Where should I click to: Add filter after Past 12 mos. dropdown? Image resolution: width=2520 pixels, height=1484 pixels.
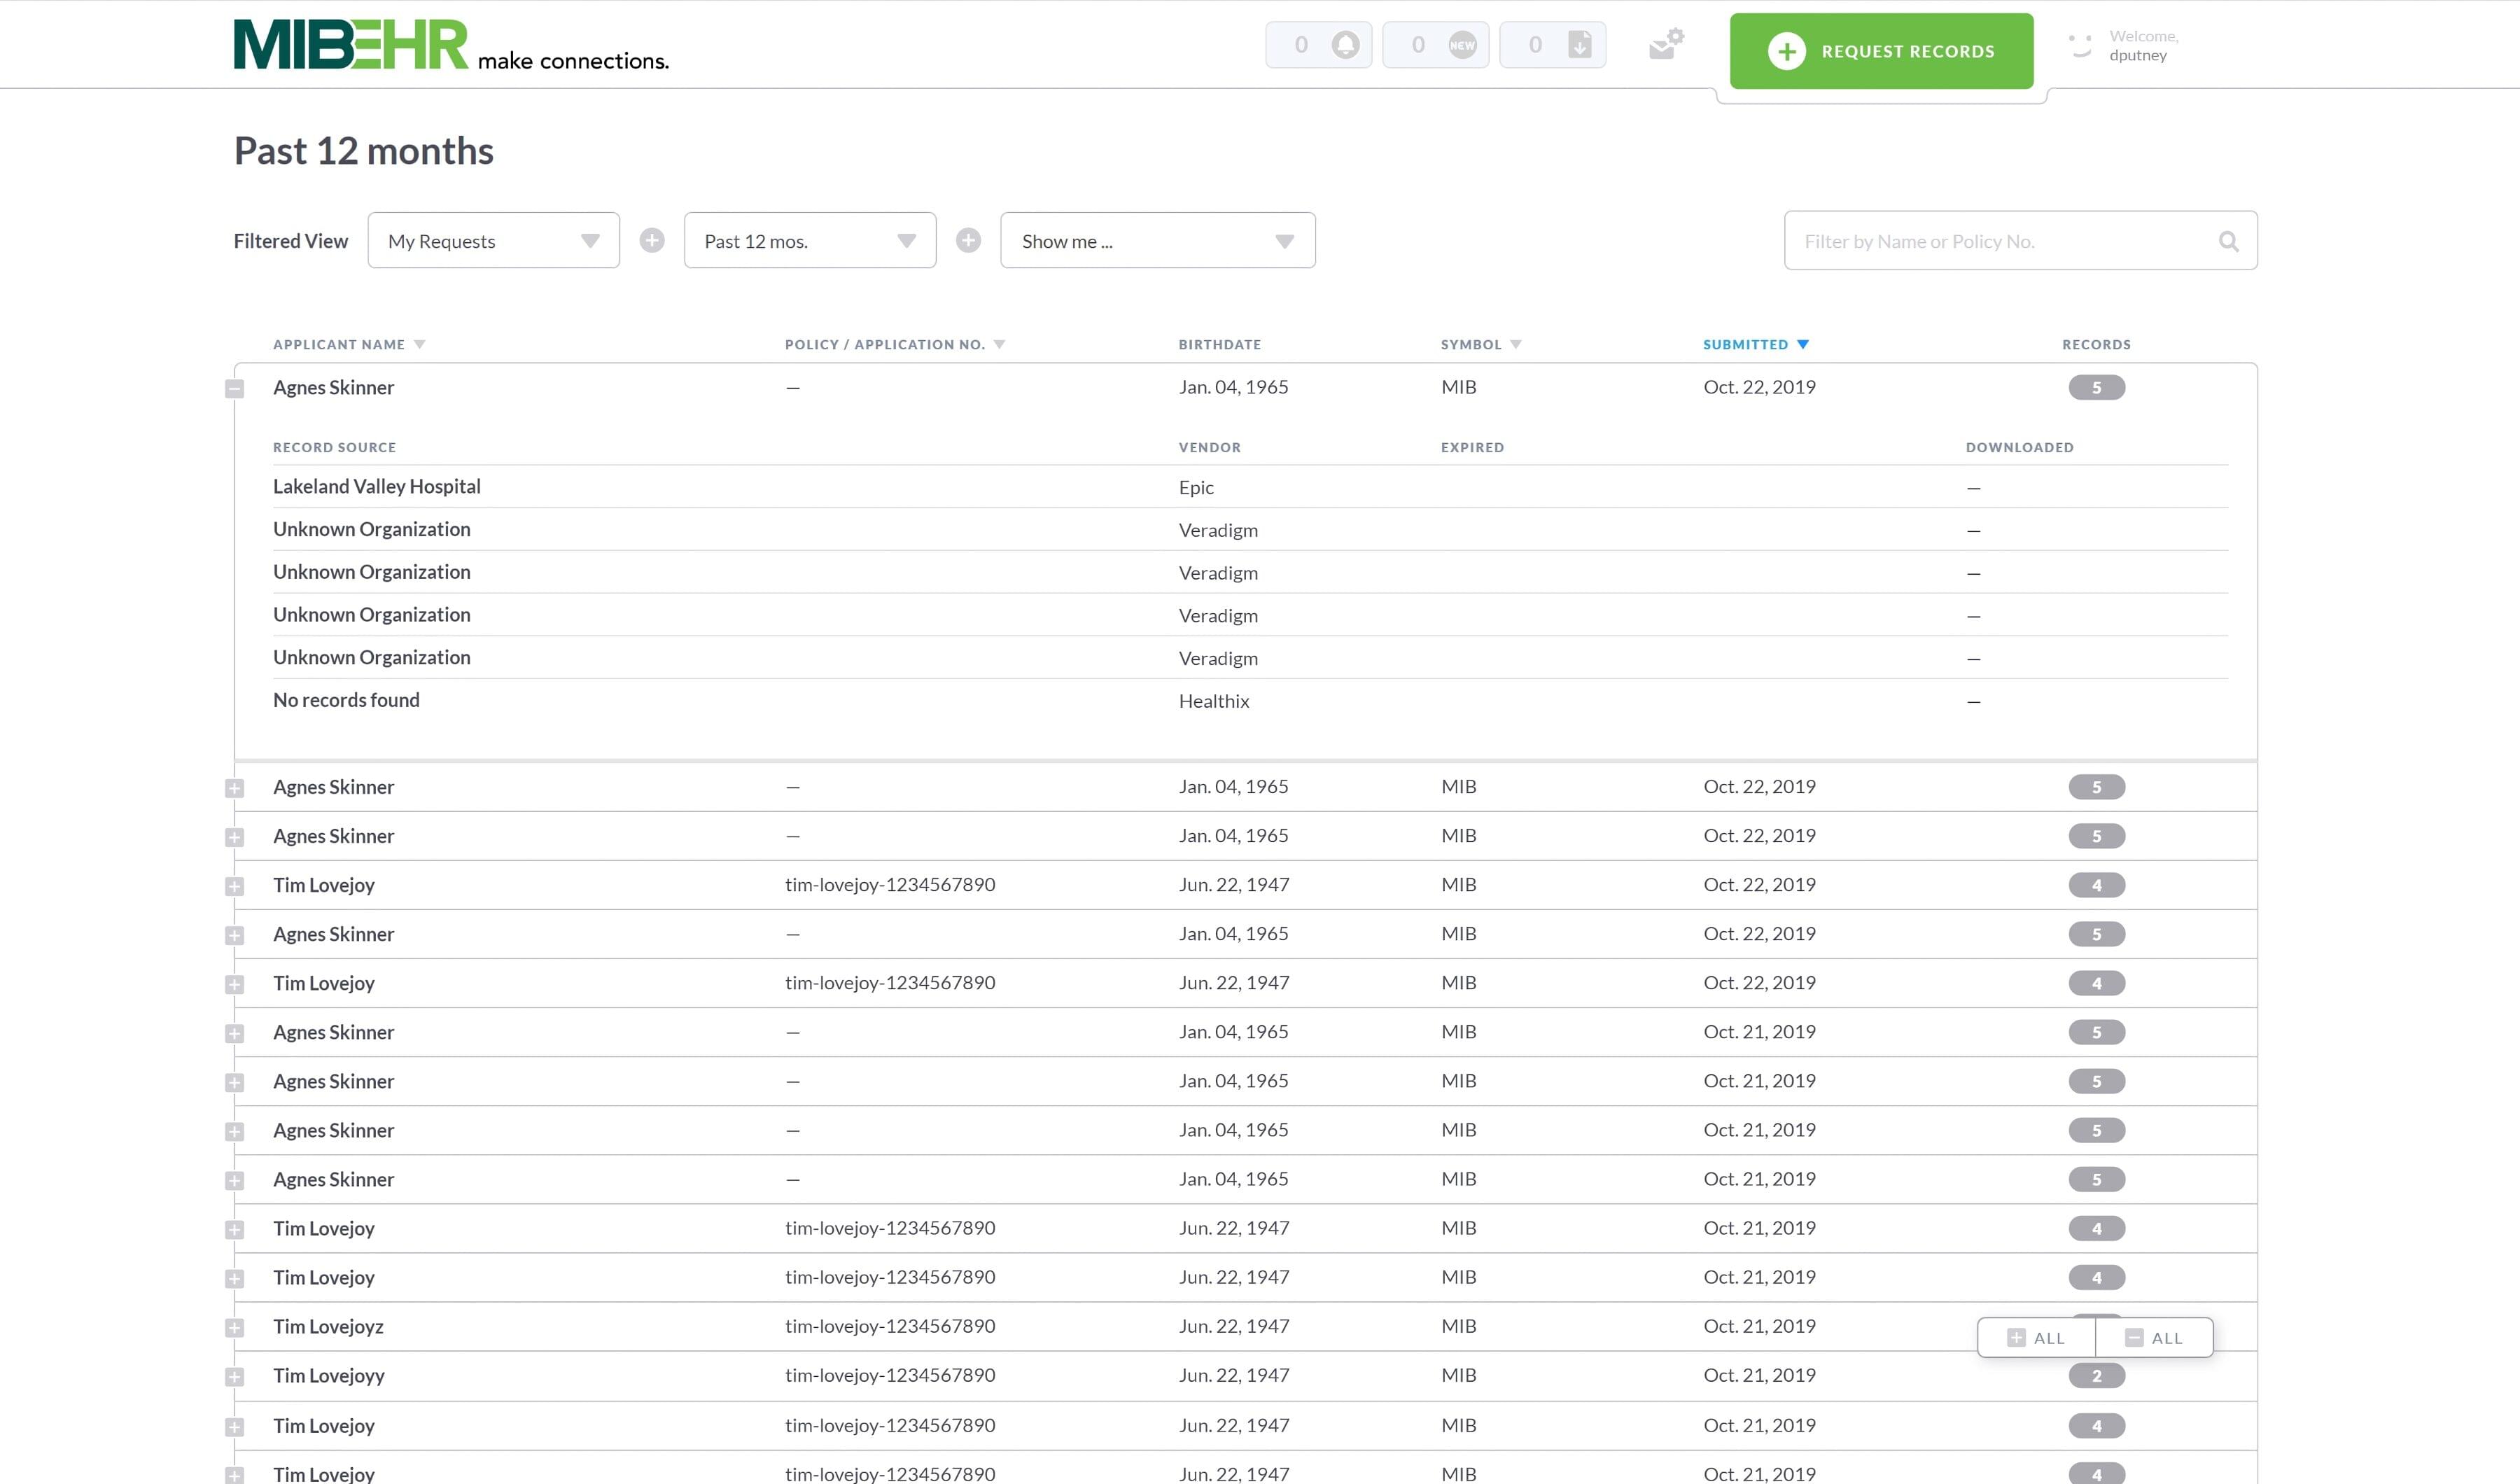pyautogui.click(x=968, y=240)
